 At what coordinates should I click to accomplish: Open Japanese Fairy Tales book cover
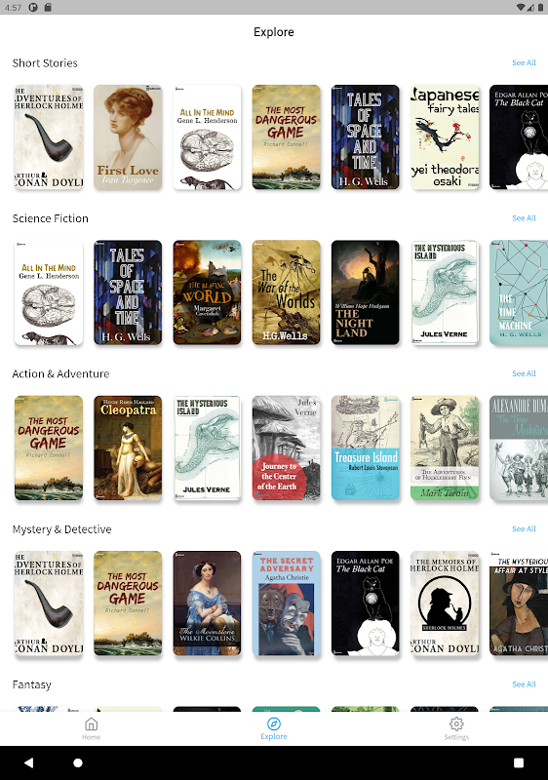pyautogui.click(x=445, y=137)
